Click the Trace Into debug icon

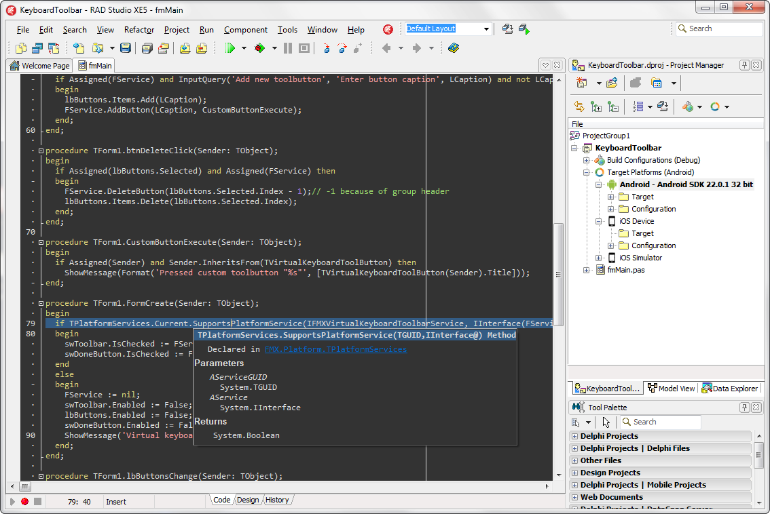(326, 48)
